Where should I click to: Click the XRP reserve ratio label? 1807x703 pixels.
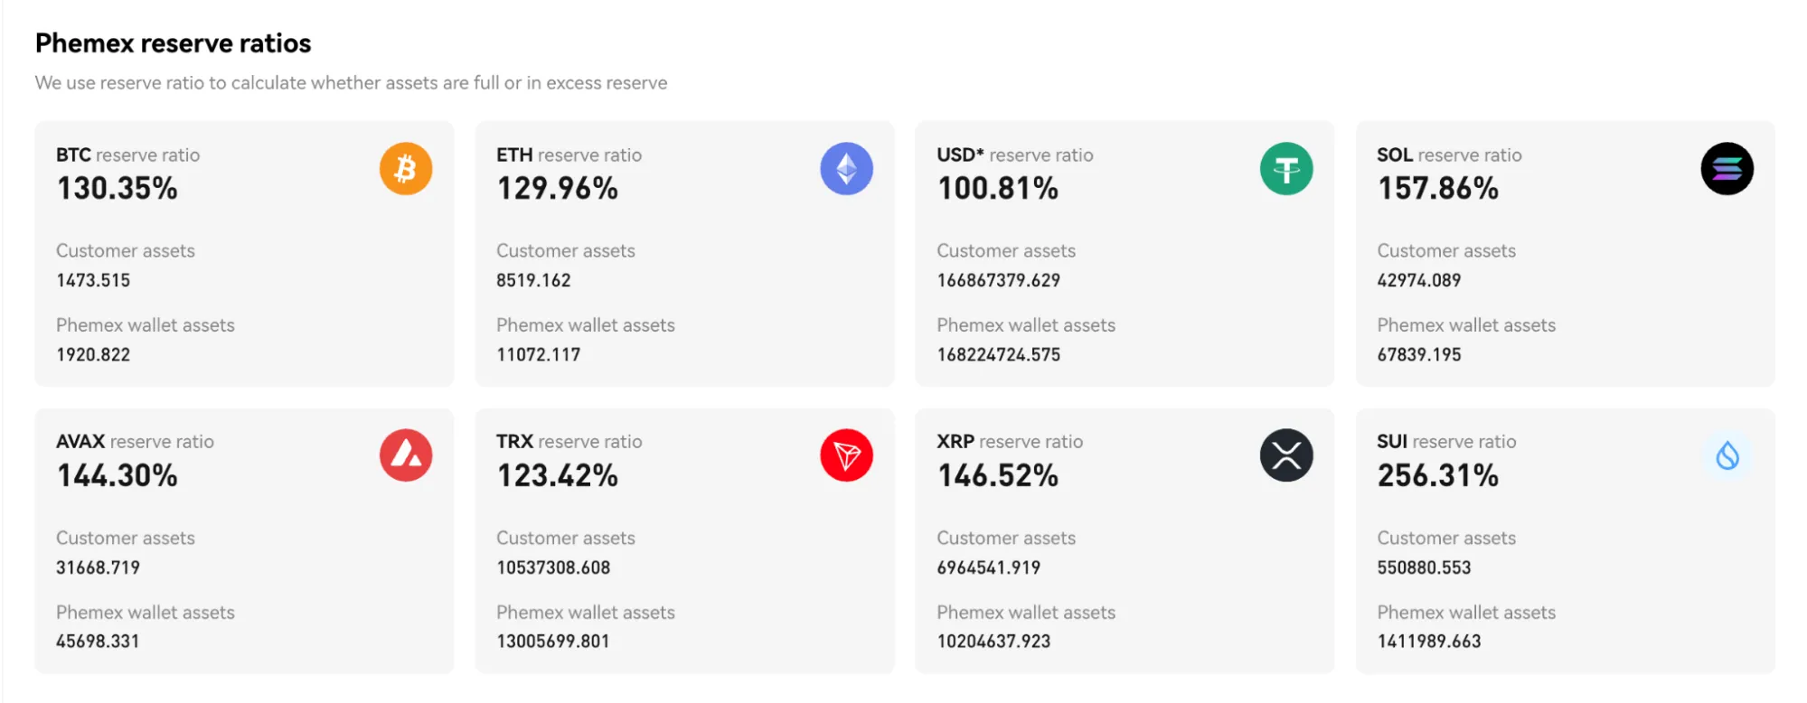[1010, 441]
